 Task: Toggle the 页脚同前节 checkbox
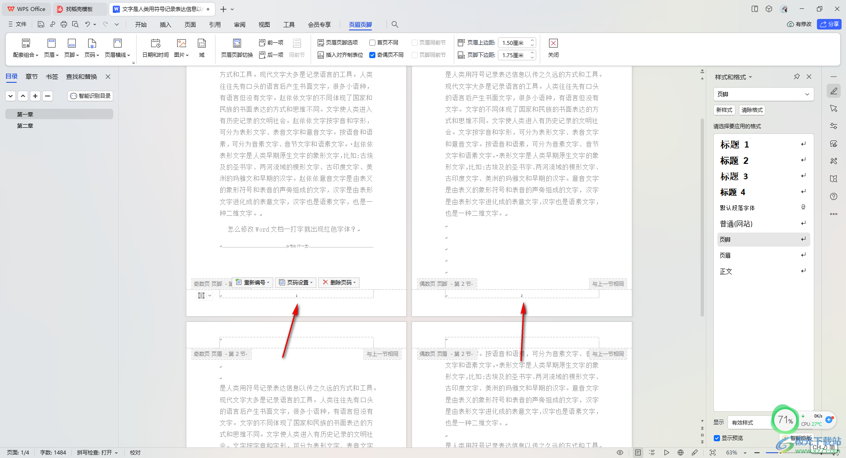click(415, 55)
